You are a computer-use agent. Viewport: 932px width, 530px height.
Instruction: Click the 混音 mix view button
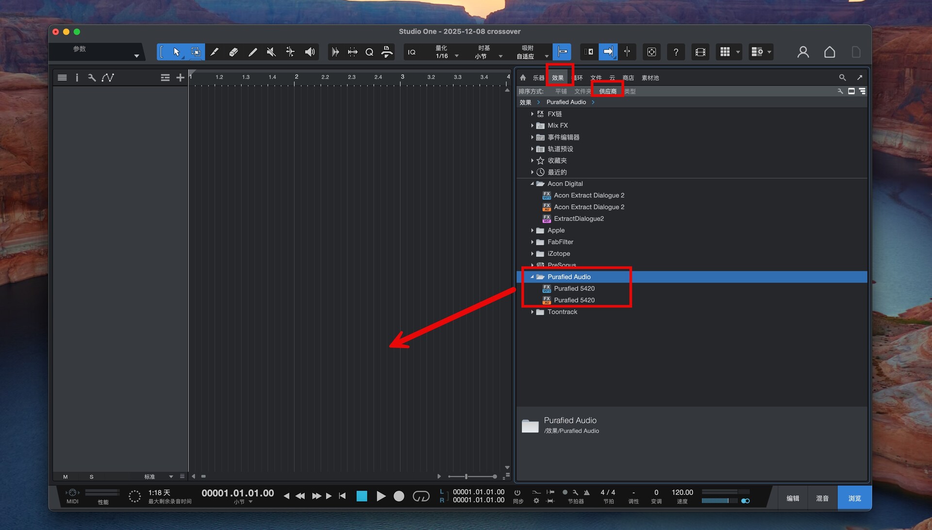pos(822,498)
